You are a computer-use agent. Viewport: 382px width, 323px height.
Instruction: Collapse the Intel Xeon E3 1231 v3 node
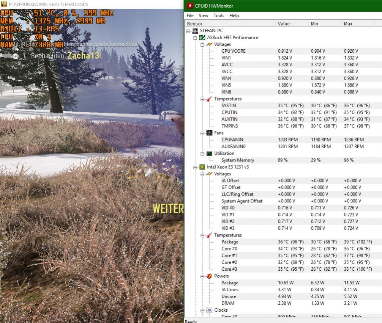[195, 167]
